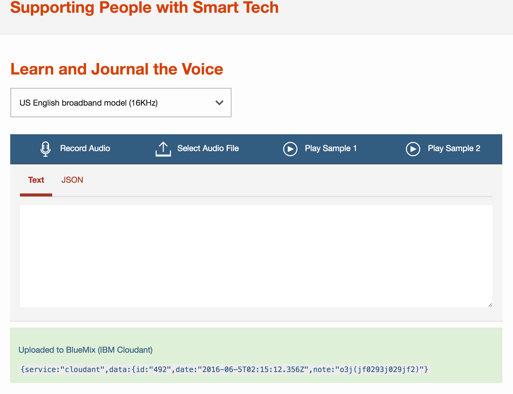
Task: Click the cloudant JSON code snippet
Action: (224, 369)
